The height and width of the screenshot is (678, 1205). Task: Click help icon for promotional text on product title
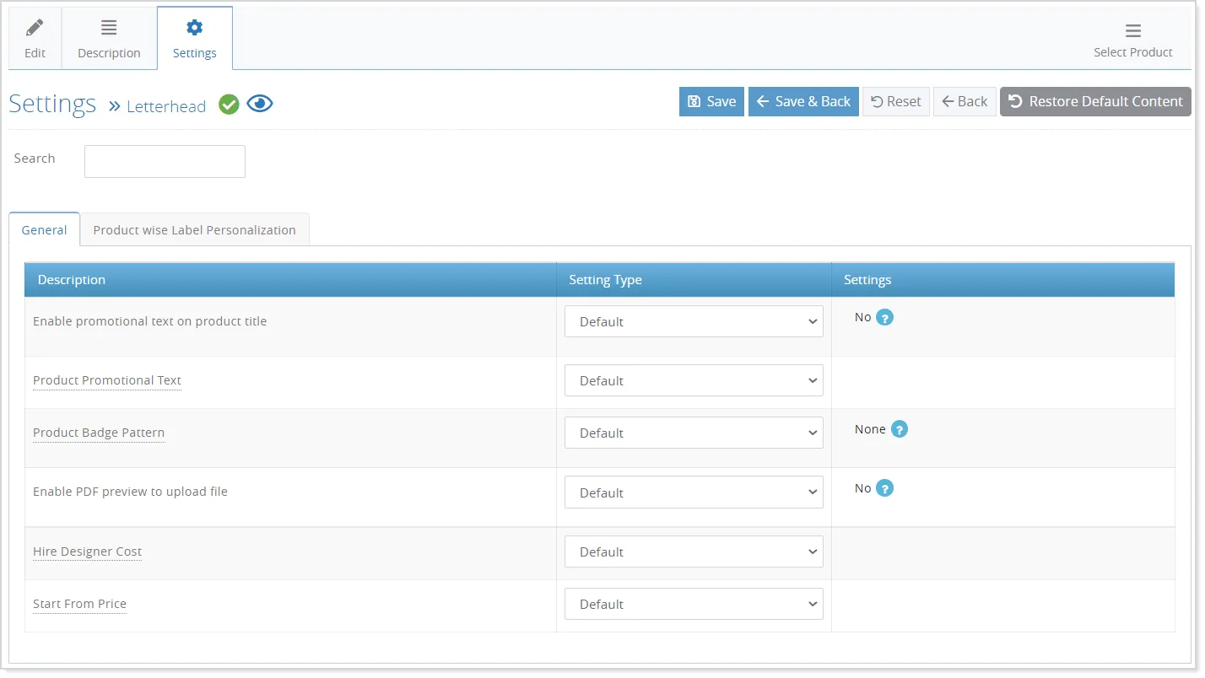pos(884,318)
